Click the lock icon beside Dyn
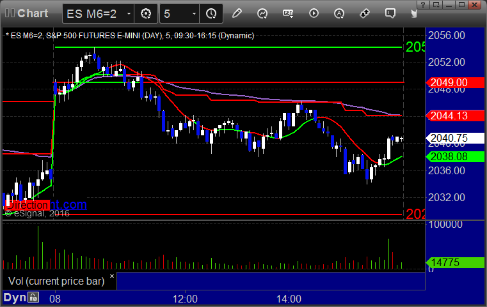This screenshot has height=307, width=487. 33,297
